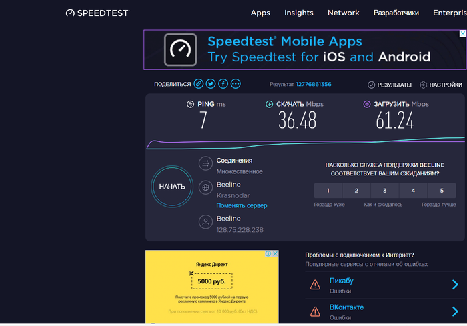The image size is (467, 326).
Task: Click the user icon beside Beeline IP address
Action: click(205, 222)
